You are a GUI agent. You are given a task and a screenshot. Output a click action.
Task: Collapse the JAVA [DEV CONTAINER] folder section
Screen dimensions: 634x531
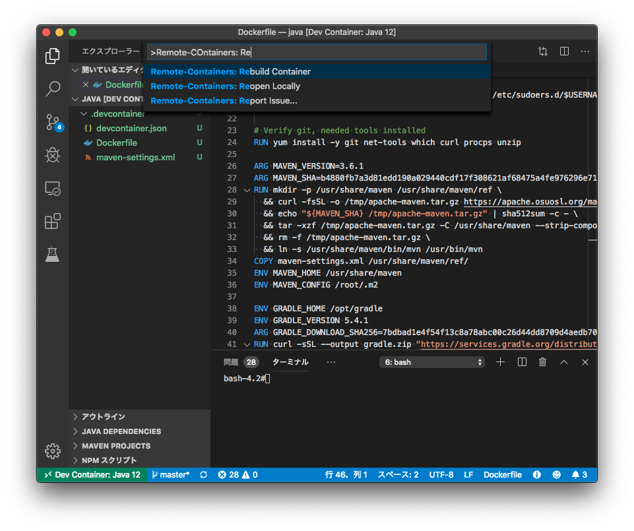tap(75, 99)
